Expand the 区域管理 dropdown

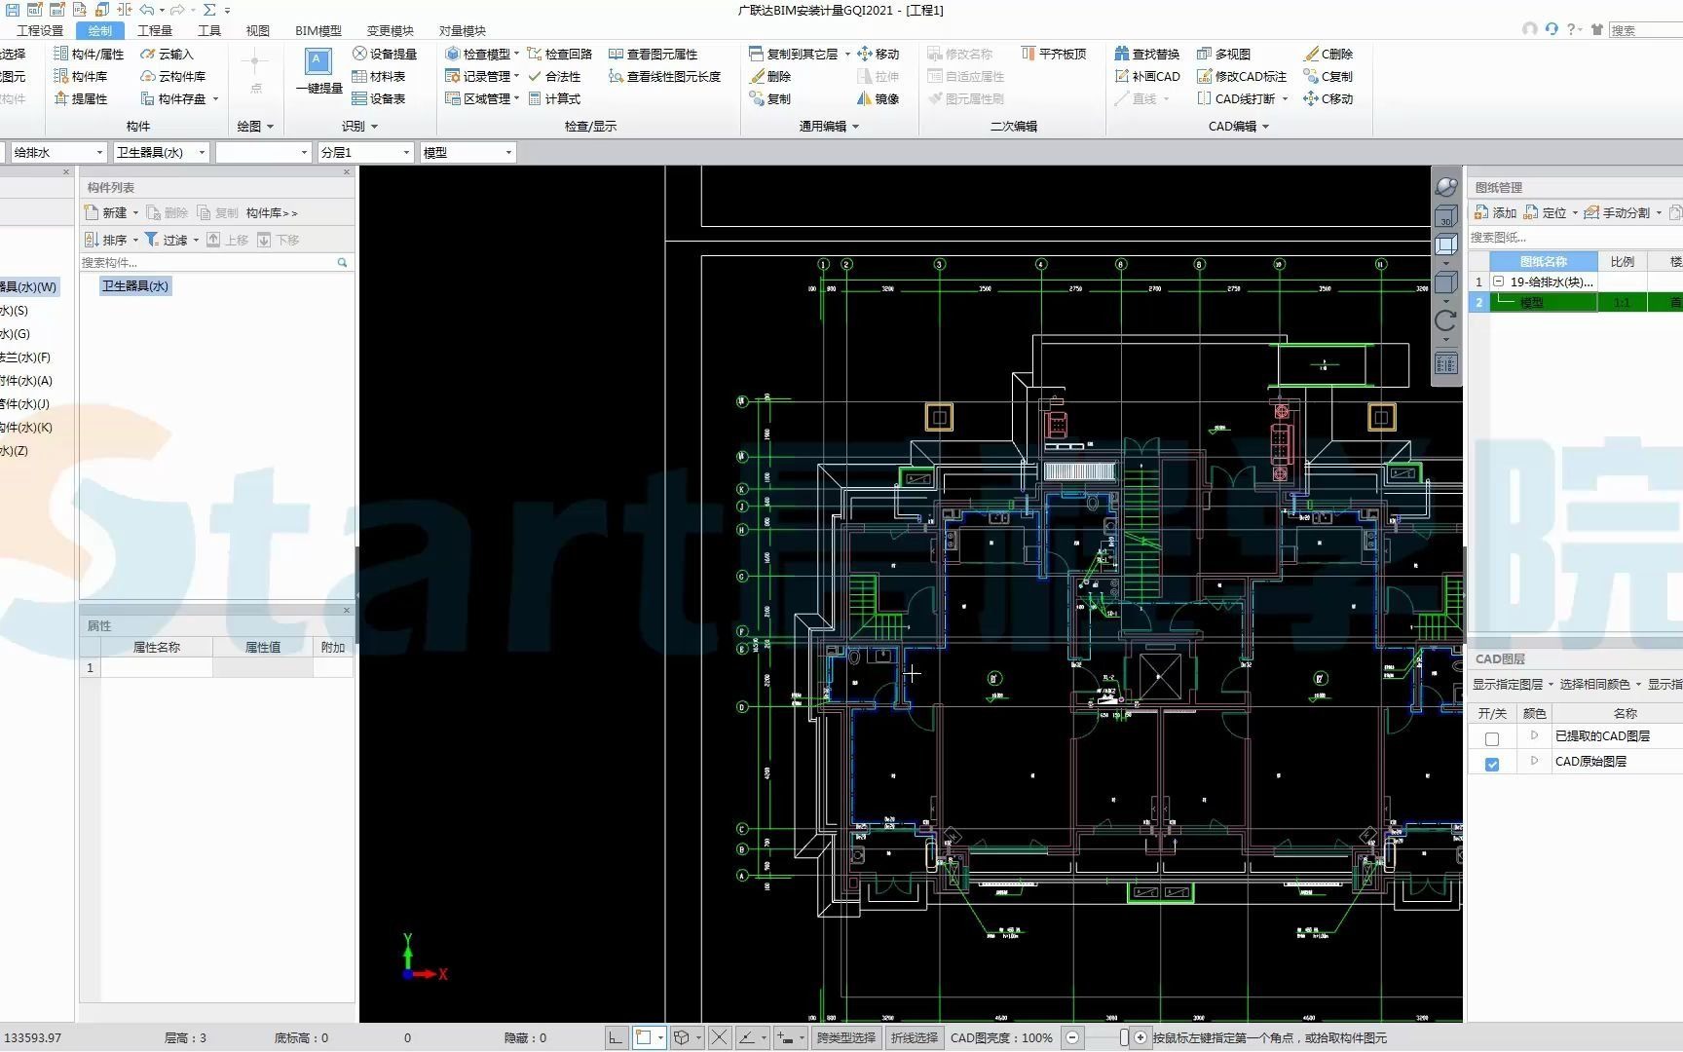pyautogui.click(x=516, y=98)
